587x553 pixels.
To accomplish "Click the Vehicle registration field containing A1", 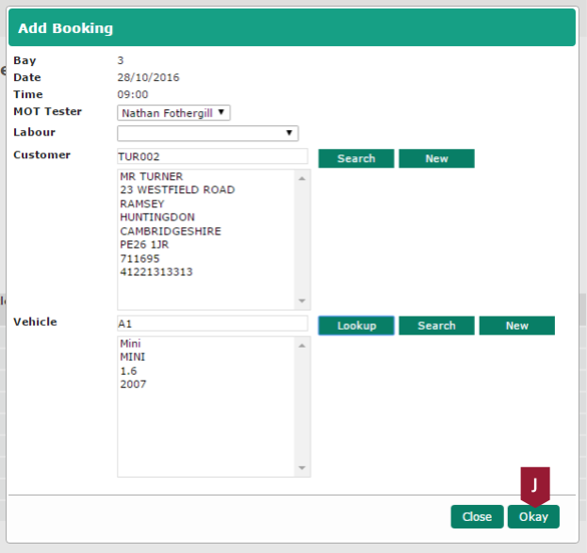I will [x=212, y=324].
